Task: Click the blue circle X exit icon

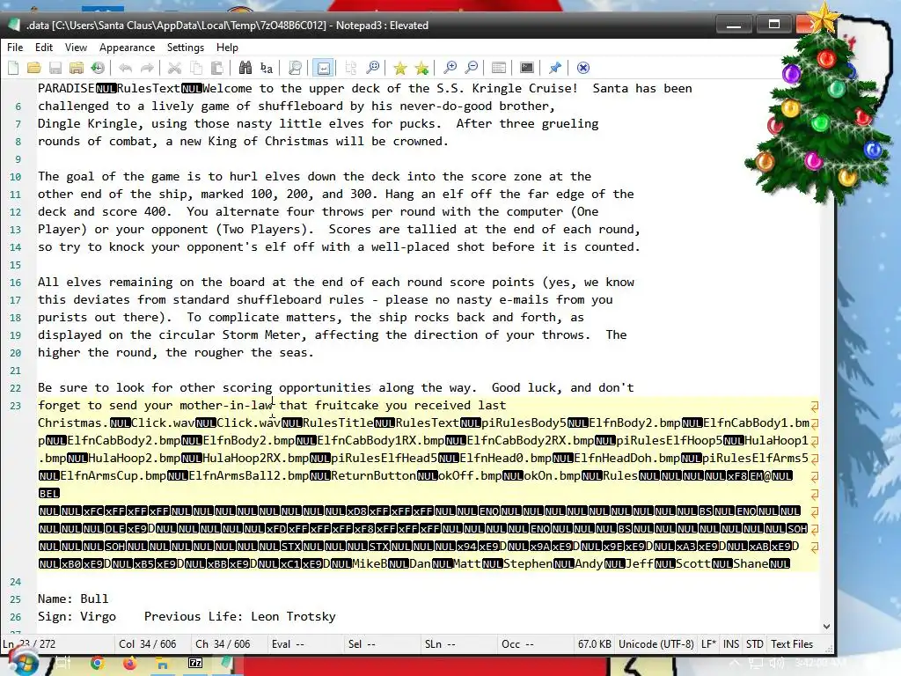Action: (x=582, y=68)
